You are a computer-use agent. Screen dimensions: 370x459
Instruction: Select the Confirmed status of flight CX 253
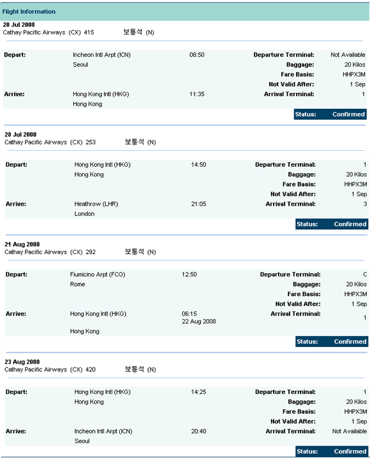350,224
